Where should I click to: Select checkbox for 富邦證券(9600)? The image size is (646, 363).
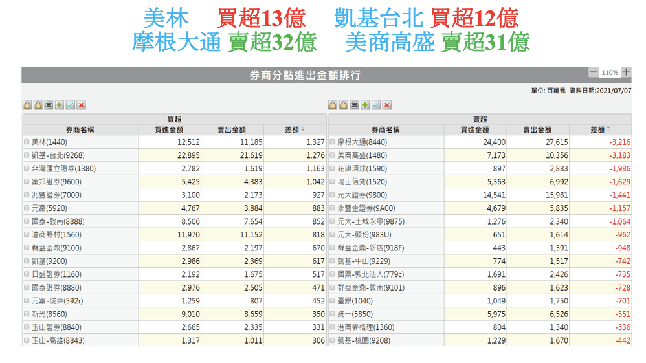coord(27,182)
